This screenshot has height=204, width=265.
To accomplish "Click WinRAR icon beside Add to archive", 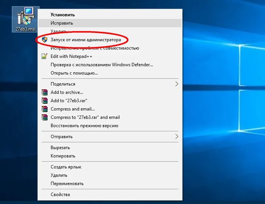I will [x=45, y=92].
